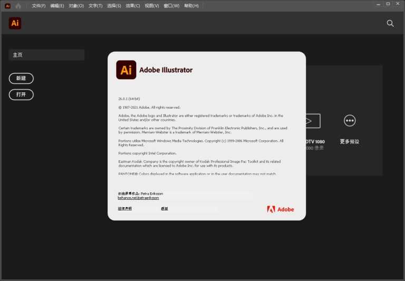Maximize the Illustrator window
405x281 pixels.
(388, 4)
